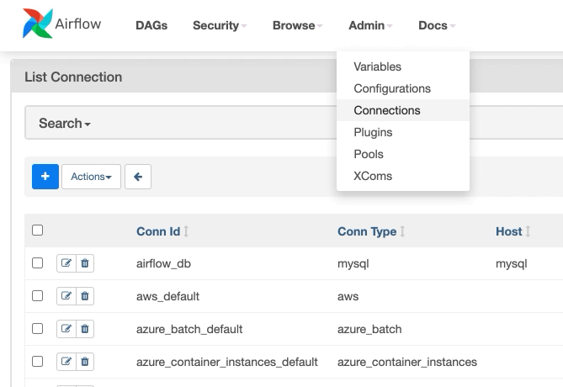Click the back arrow icon button
This screenshot has width=563, height=387.
click(137, 177)
